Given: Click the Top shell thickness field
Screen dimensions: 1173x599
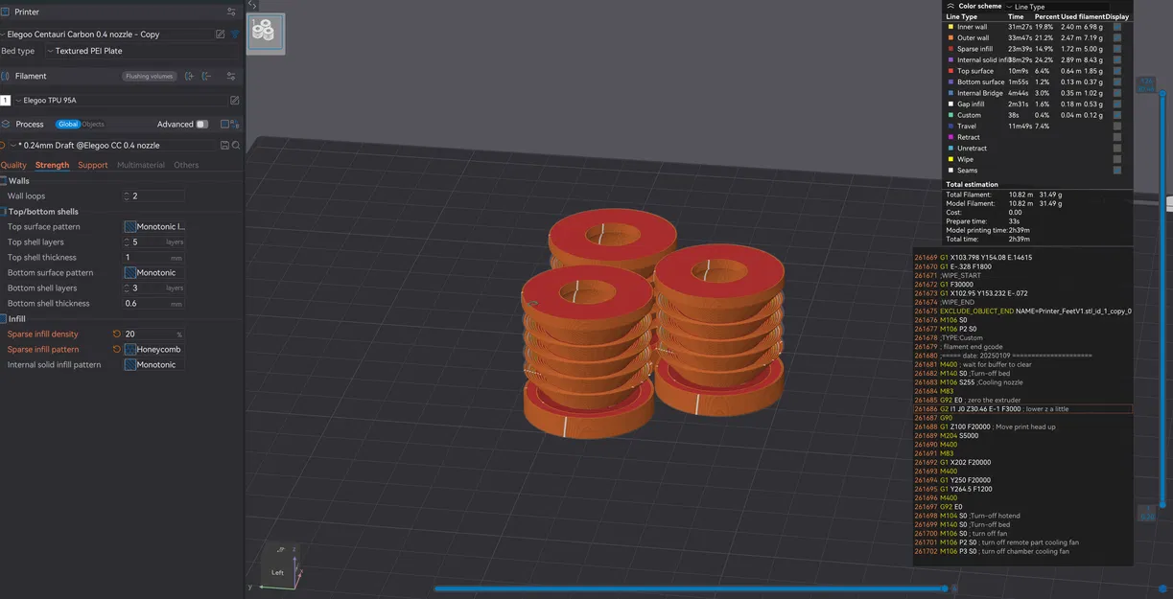Looking at the screenshot, I should [x=153, y=257].
